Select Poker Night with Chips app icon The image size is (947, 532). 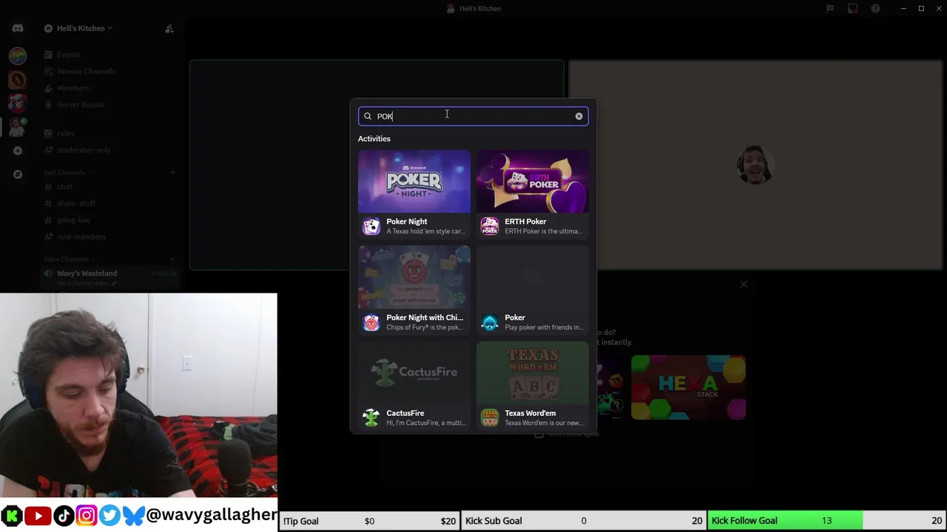point(371,322)
